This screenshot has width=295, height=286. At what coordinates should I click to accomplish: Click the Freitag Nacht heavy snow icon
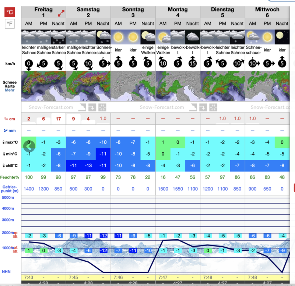tap(58, 37)
